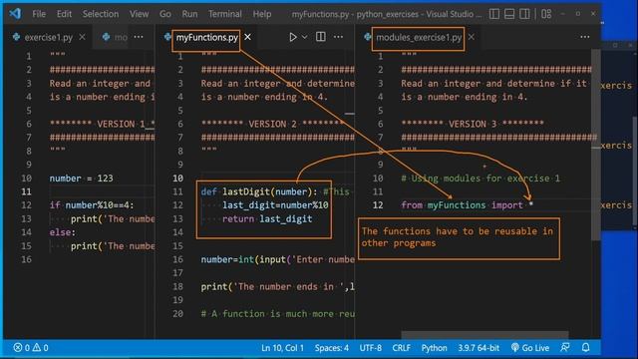Toggle the bottom panel layout icon
638x359 pixels.
point(509,14)
